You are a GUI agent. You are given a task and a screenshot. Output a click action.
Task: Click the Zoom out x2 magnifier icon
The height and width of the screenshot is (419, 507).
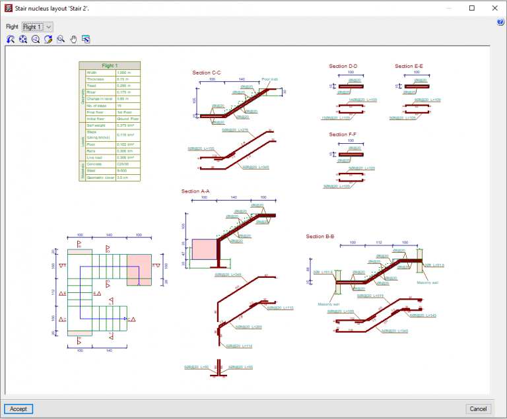(36, 40)
